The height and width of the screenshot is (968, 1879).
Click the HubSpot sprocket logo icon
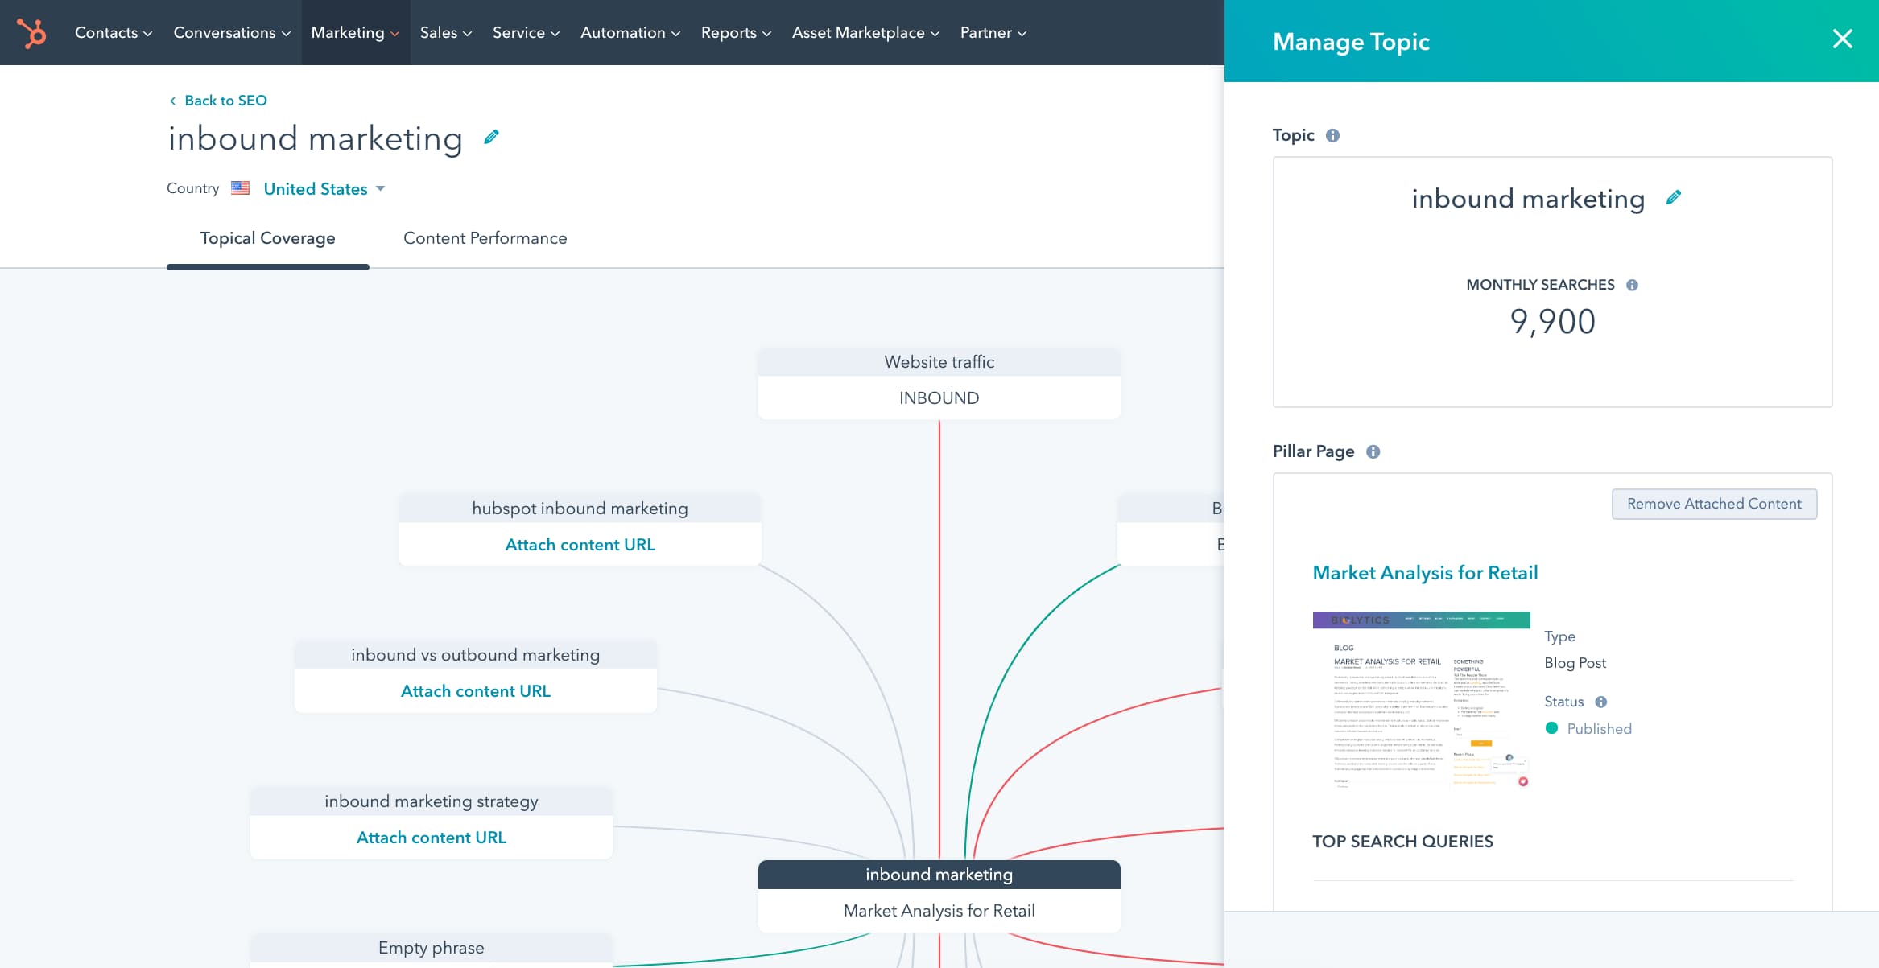tap(30, 32)
